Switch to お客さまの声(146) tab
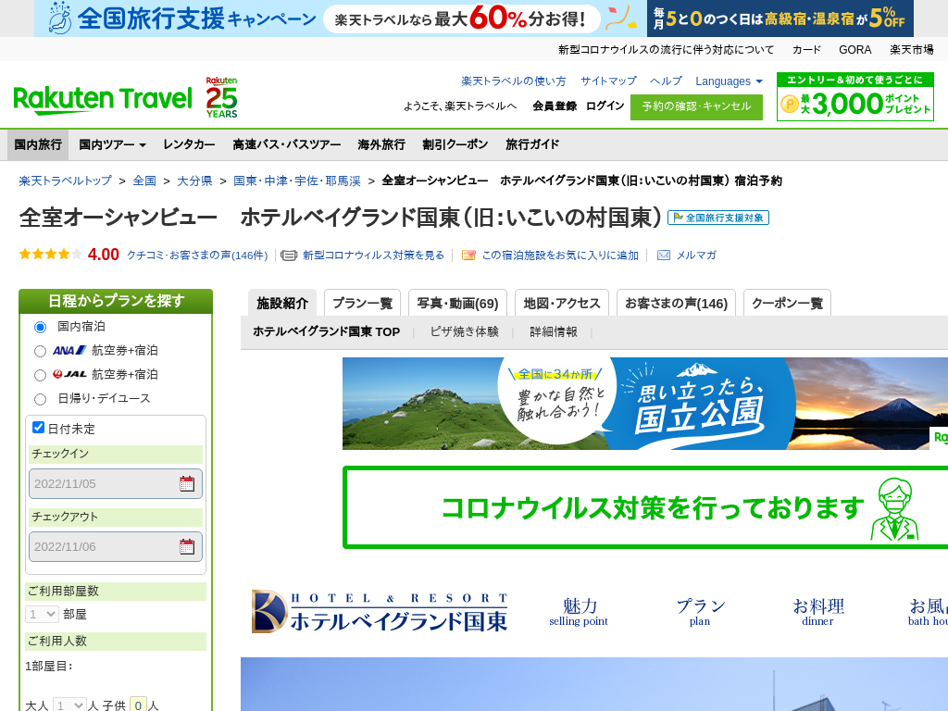Image resolution: width=948 pixels, height=711 pixels. pyautogui.click(x=676, y=303)
